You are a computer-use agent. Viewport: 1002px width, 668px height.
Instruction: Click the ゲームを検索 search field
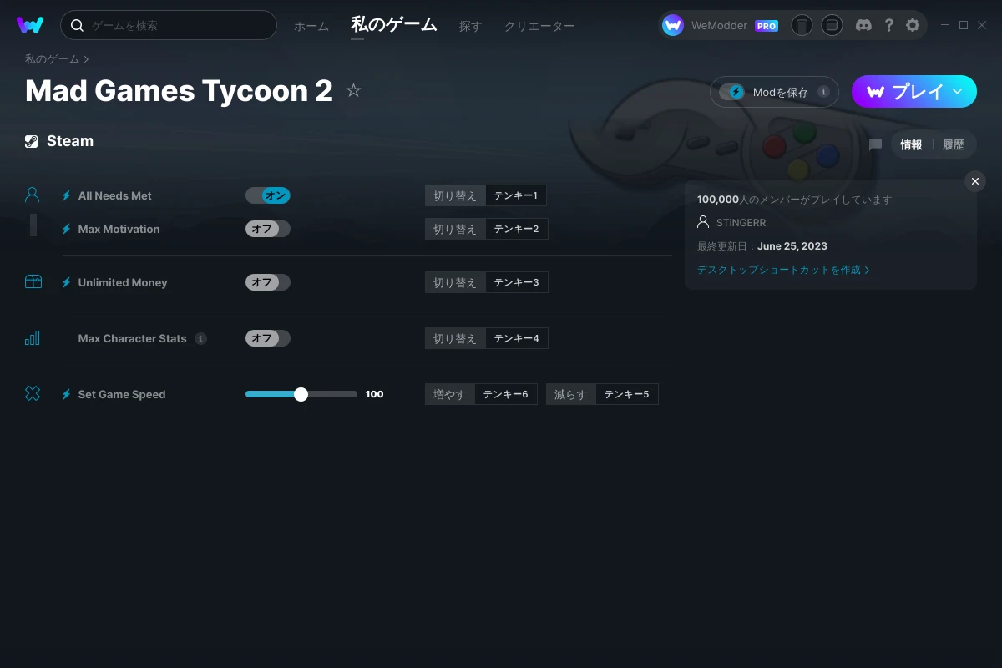tap(169, 25)
